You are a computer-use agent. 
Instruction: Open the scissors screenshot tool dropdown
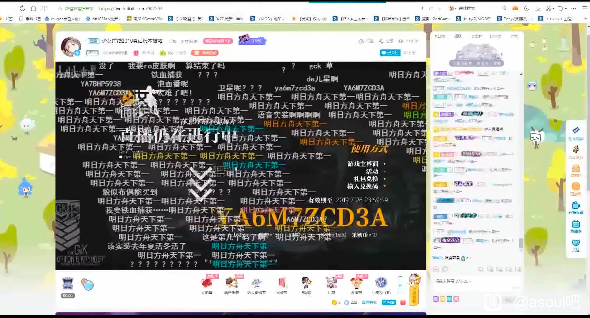[553, 8]
